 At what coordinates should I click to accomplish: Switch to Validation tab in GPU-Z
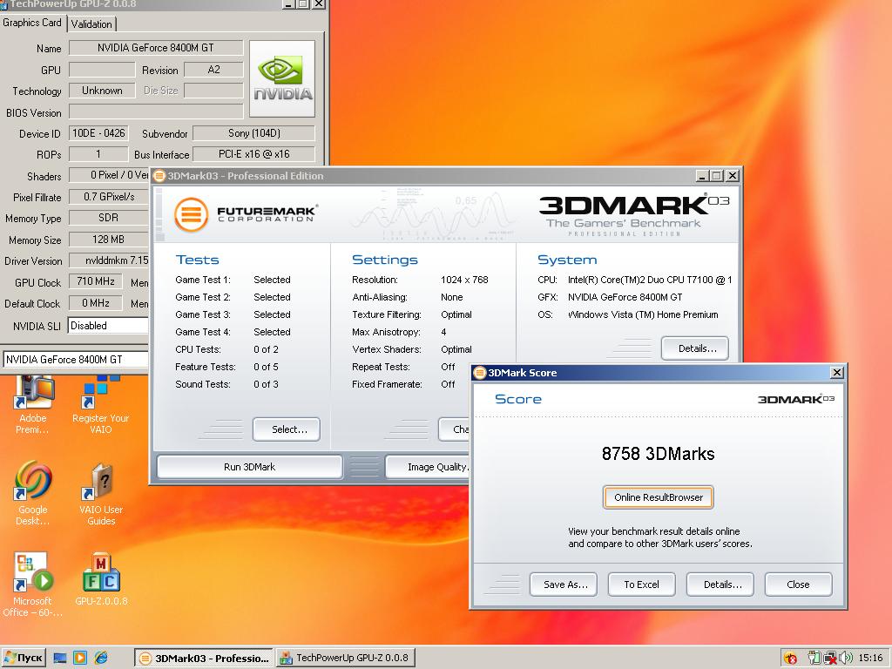pyautogui.click(x=91, y=24)
